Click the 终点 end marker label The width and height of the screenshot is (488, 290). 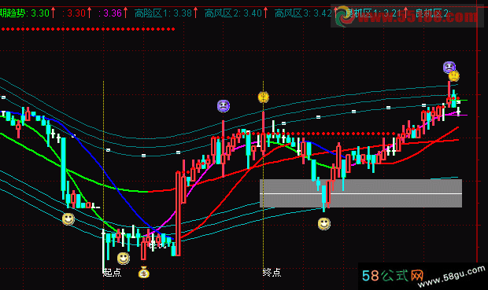[x=272, y=273]
